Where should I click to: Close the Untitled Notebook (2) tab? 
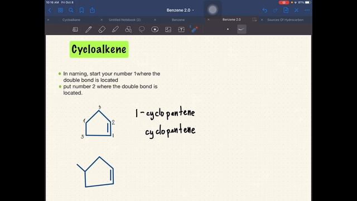102,20
